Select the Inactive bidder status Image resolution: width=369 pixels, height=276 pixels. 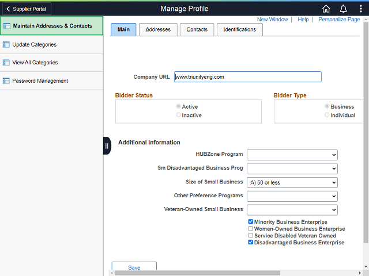(178, 115)
